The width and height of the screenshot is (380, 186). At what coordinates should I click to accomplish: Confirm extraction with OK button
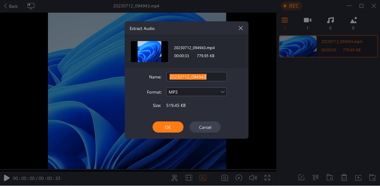tap(168, 127)
